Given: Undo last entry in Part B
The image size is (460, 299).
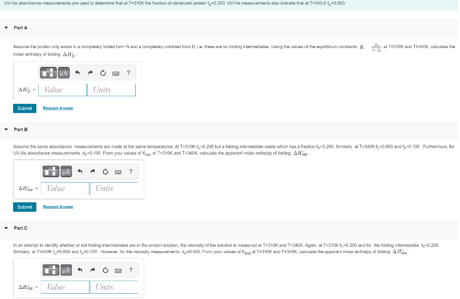Looking at the screenshot, I should (80, 171).
